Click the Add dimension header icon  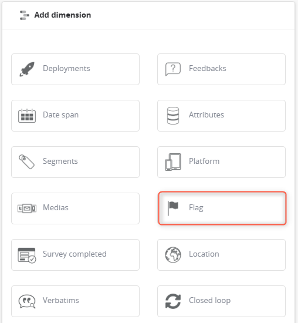pos(25,15)
